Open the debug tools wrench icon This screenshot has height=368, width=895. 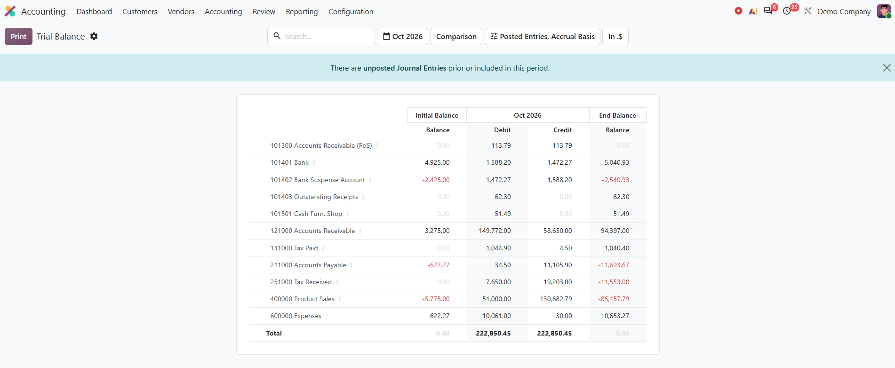point(807,11)
